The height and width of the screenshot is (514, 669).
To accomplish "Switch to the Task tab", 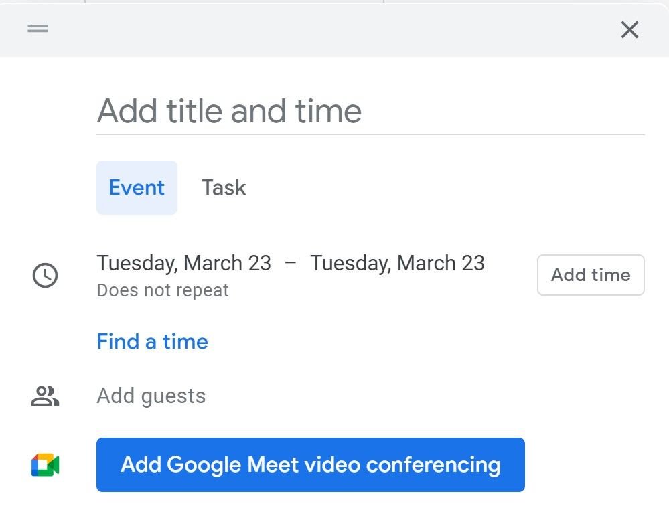I will click(224, 188).
